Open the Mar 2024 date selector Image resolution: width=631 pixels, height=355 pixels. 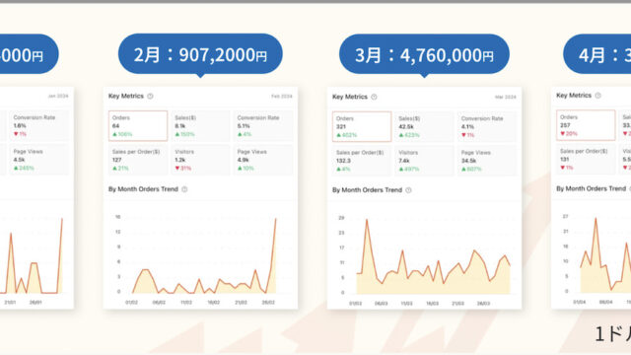coord(506,97)
